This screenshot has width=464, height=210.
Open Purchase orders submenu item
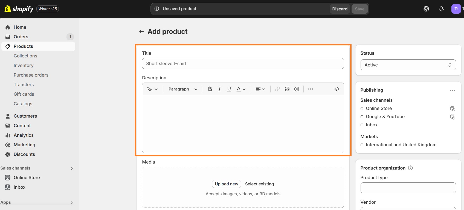(x=31, y=75)
